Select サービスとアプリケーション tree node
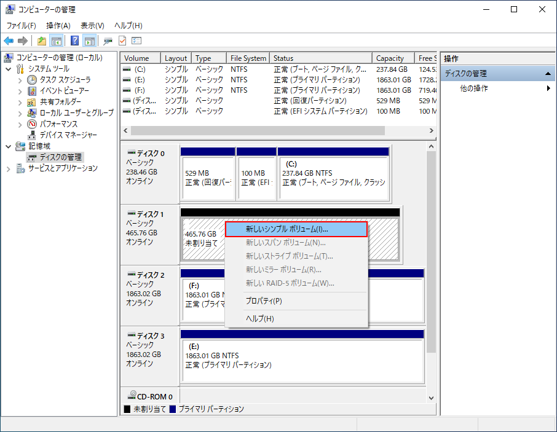The image size is (557, 432). pyautogui.click(x=63, y=168)
